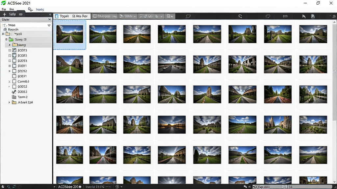Click the far-right icon on the dark toolbar
Screen dimensions: 337x189
pos(334,16)
